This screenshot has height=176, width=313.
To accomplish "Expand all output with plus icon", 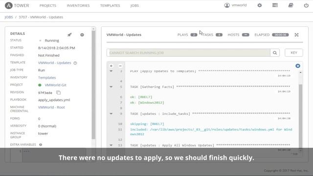I will [x=111, y=66].
